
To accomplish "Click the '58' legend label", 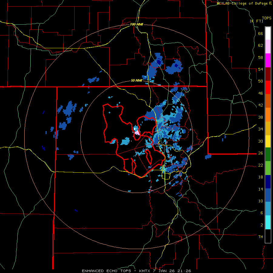I will pyautogui.click(x=261, y=57).
